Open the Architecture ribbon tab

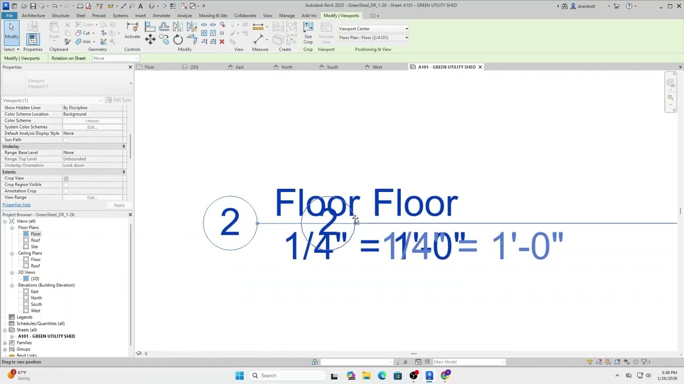coord(33,15)
